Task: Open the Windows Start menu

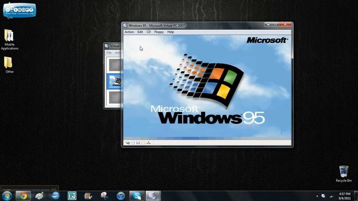Action: 7,196
